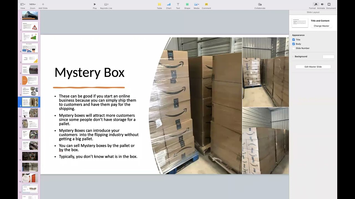
Task: Click the Add Slide plus icon
Action: [43, 4]
